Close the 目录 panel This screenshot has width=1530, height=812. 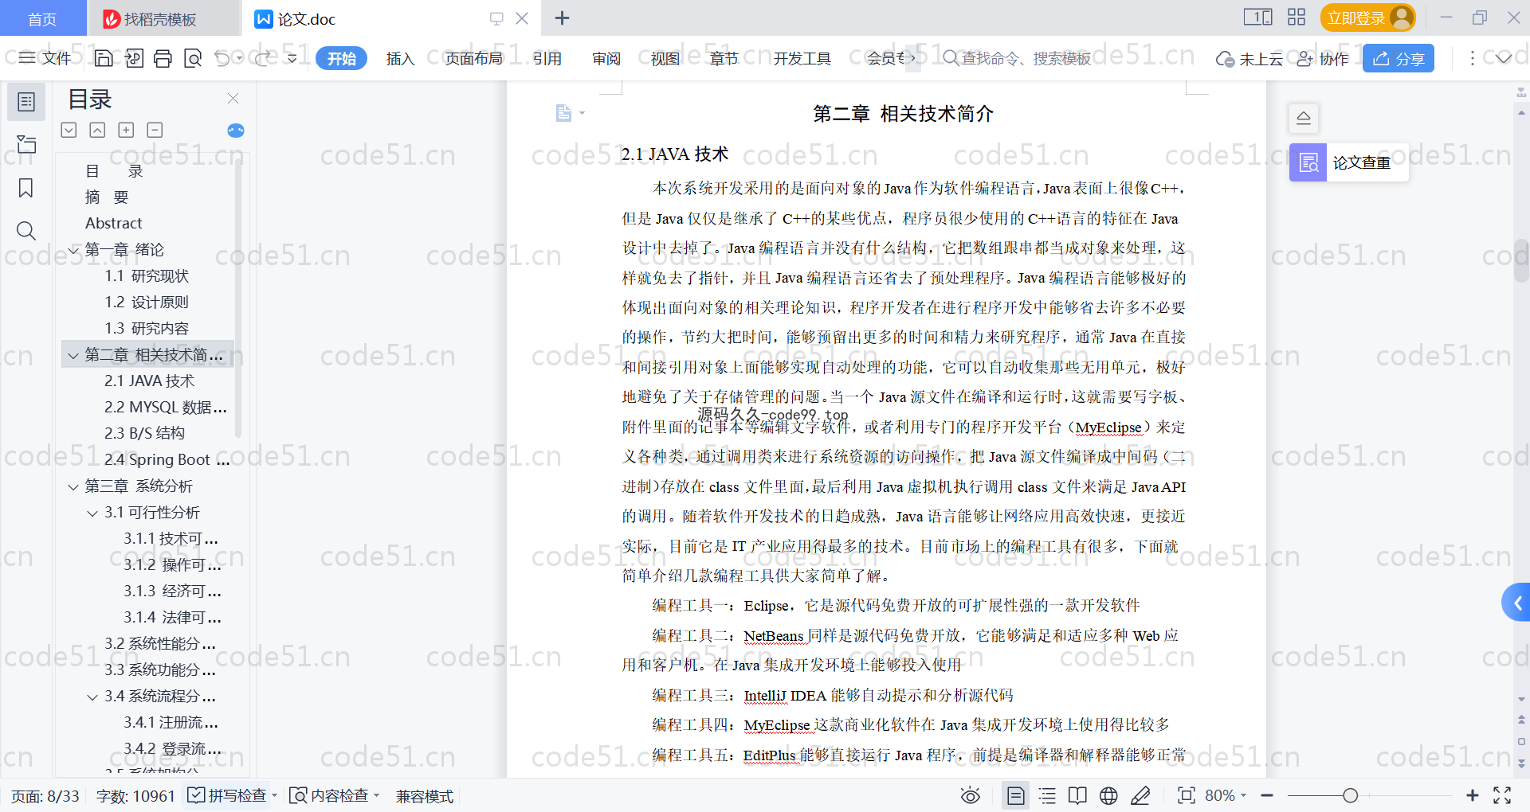click(233, 98)
